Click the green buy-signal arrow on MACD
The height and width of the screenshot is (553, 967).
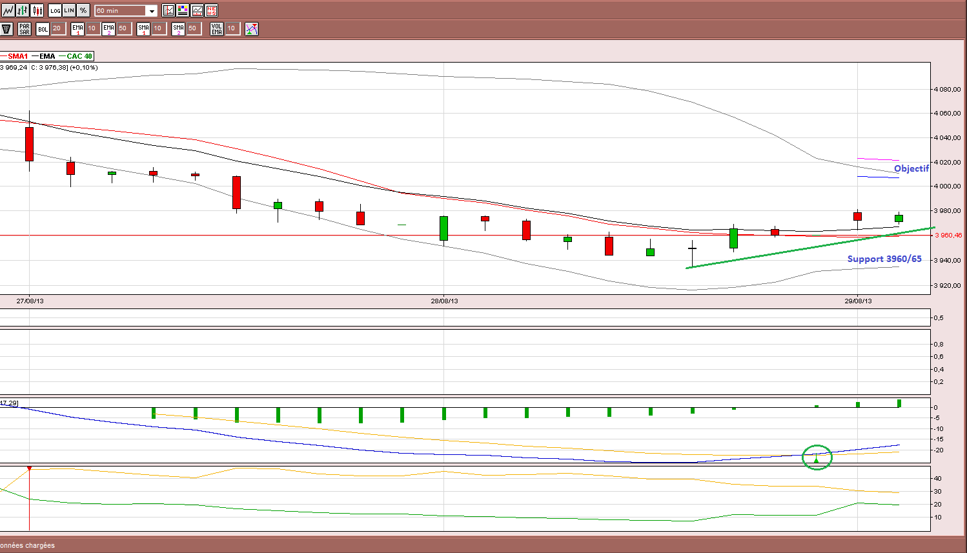click(x=817, y=459)
